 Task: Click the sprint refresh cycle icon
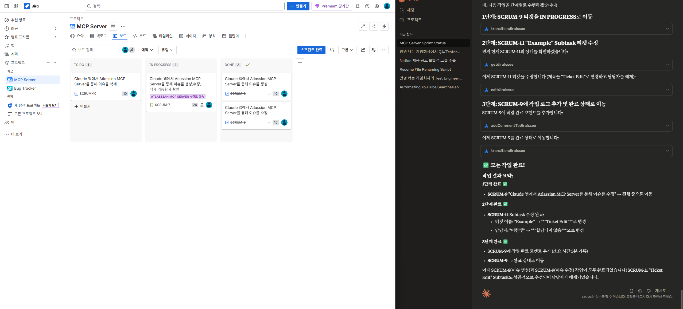[332, 50]
